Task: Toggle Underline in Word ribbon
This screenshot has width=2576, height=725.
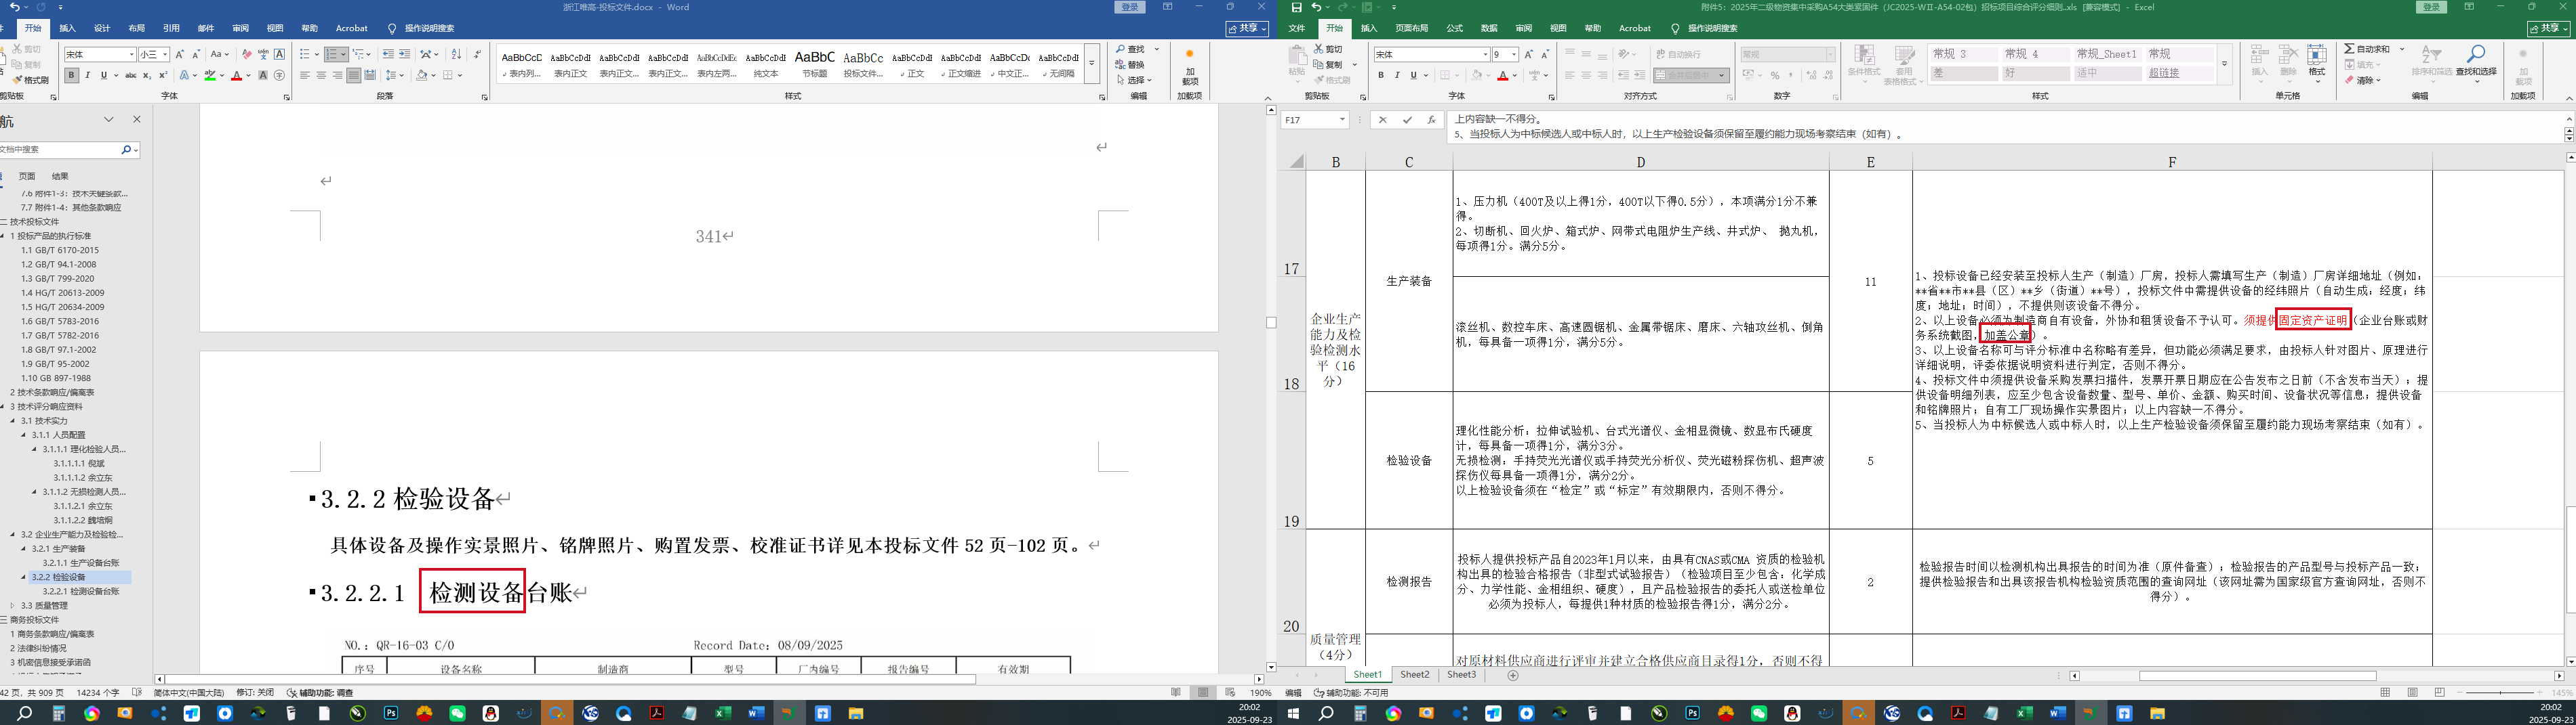Action: (x=103, y=75)
